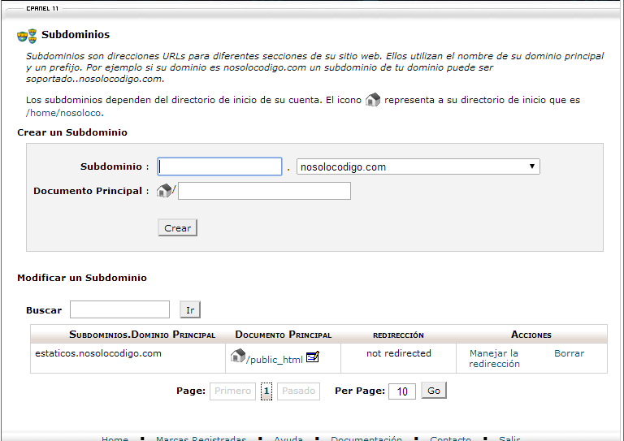
Task: Click the Primero pagination button
Action: 233,391
